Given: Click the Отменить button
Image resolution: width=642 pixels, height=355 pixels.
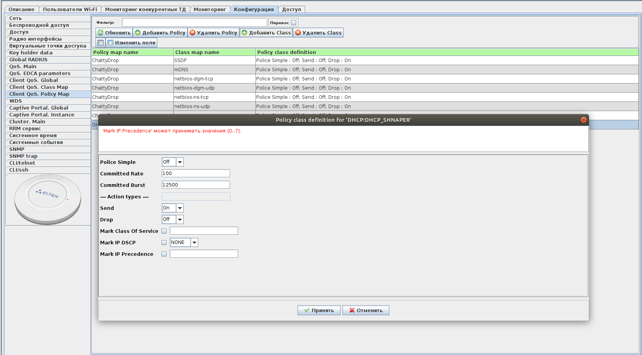Looking at the screenshot, I should [366, 310].
